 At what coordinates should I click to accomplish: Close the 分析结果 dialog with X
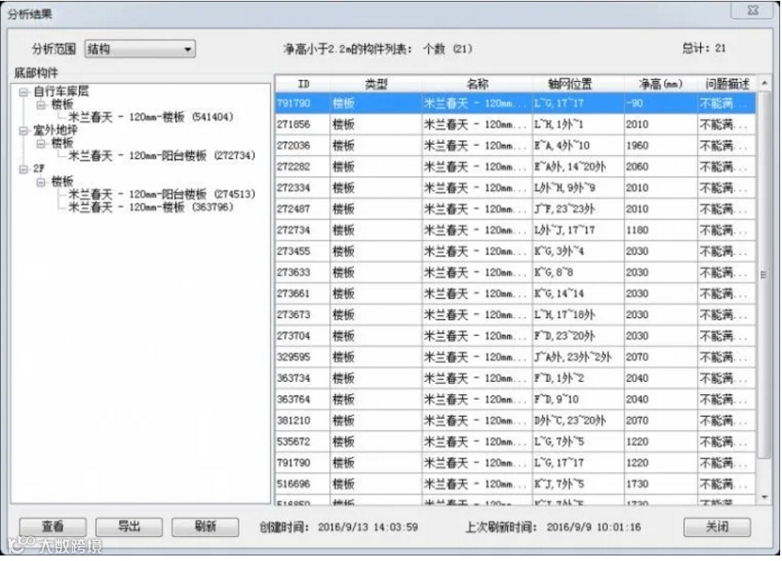[753, 10]
